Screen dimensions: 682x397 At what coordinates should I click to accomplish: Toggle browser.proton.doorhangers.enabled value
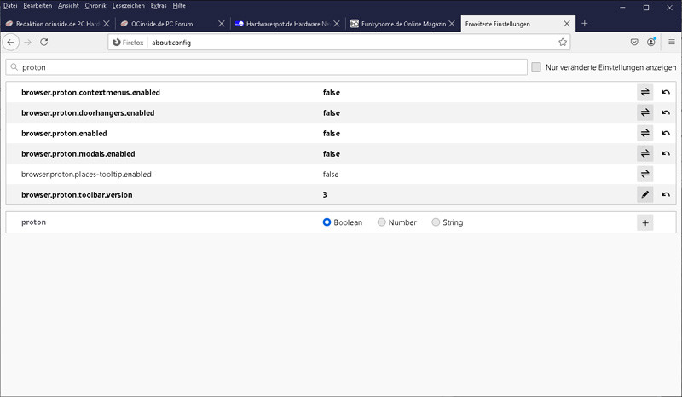click(645, 112)
